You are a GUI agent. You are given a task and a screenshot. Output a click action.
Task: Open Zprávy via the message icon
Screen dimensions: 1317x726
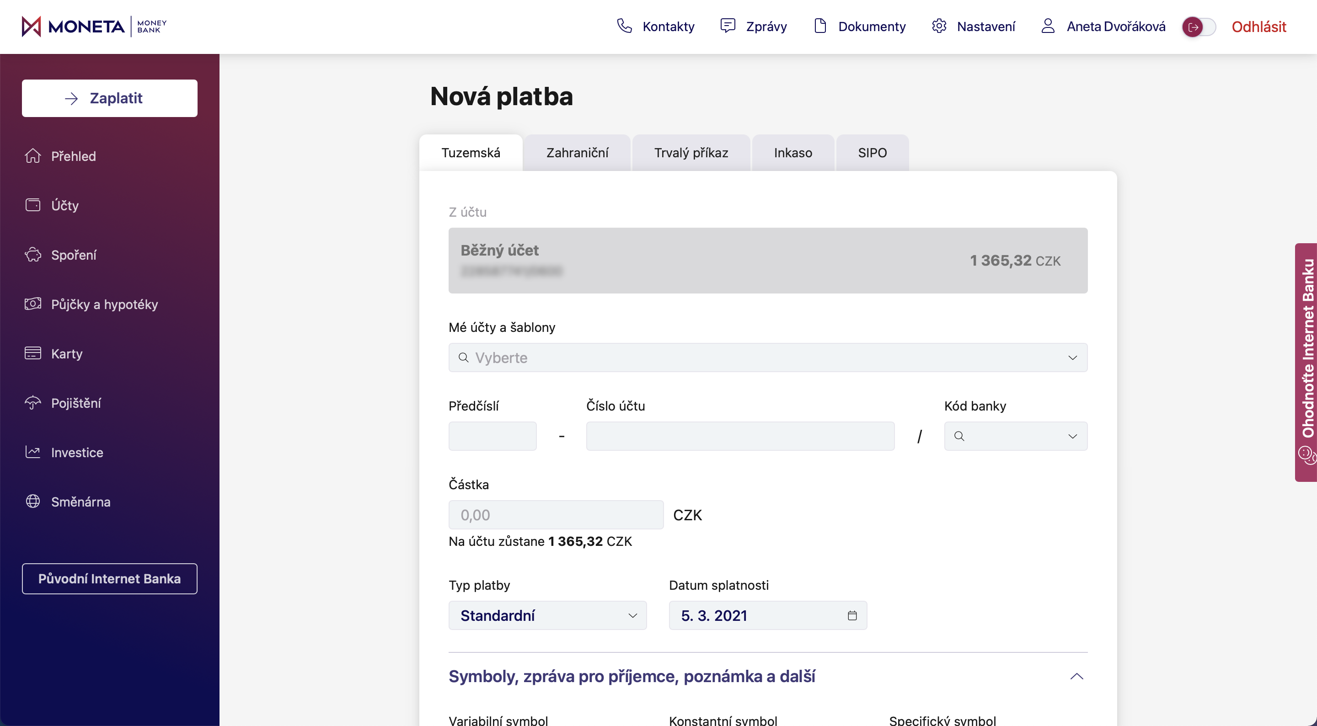point(728,26)
